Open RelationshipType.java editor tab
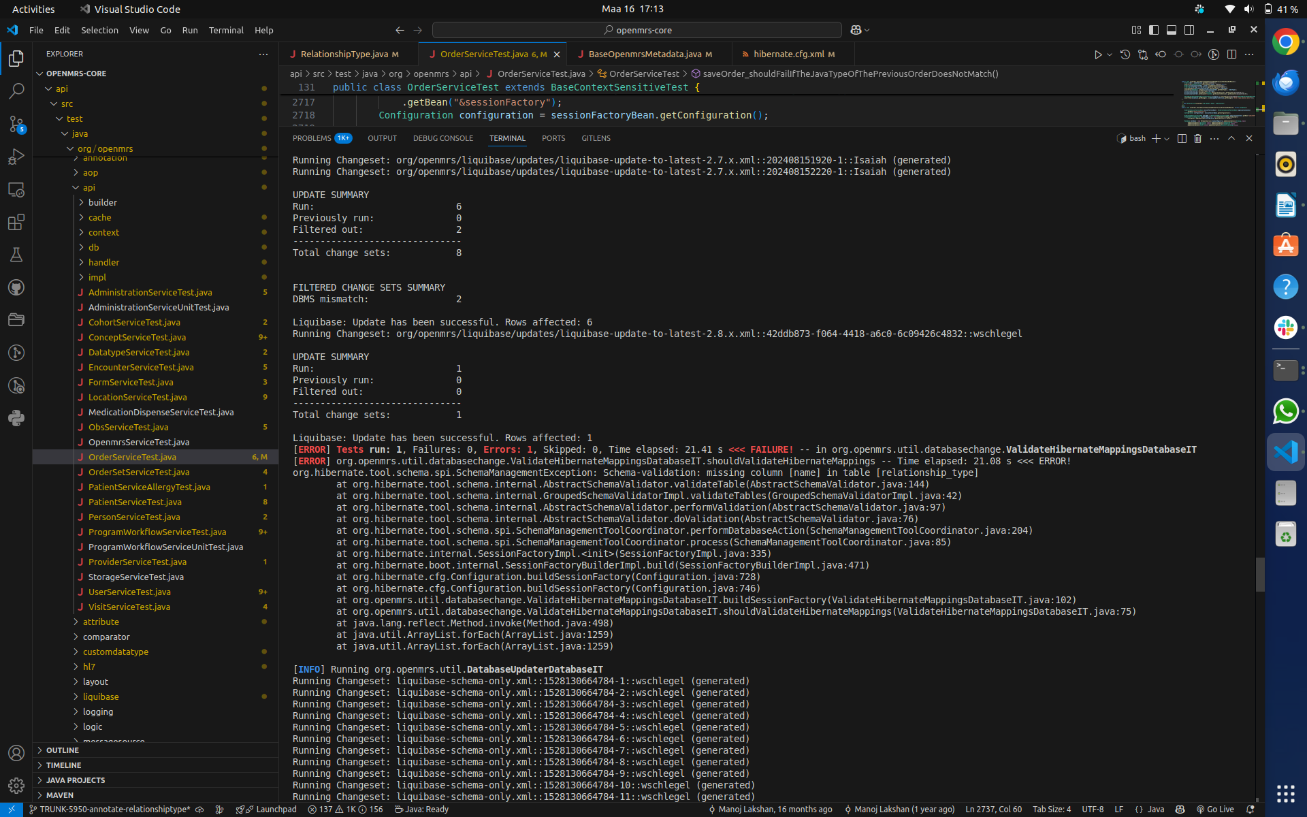Image resolution: width=1307 pixels, height=817 pixels. [x=349, y=54]
